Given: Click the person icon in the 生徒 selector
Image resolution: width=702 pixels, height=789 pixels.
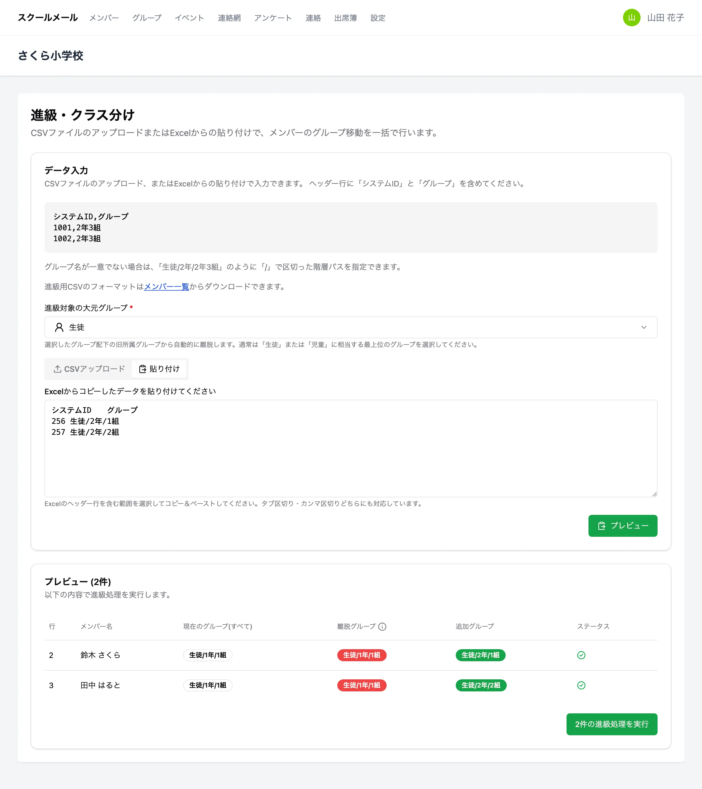Looking at the screenshot, I should [59, 327].
